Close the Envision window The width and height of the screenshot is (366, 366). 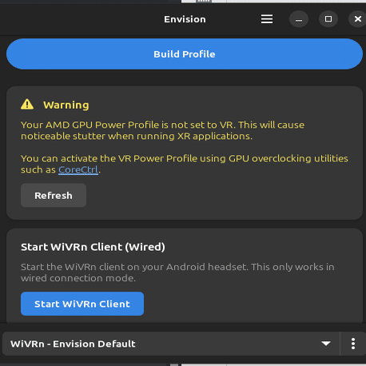[x=358, y=19]
